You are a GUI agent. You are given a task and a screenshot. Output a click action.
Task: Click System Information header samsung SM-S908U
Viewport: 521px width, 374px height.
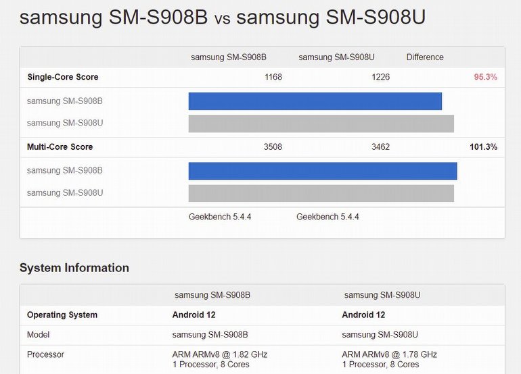click(x=382, y=295)
